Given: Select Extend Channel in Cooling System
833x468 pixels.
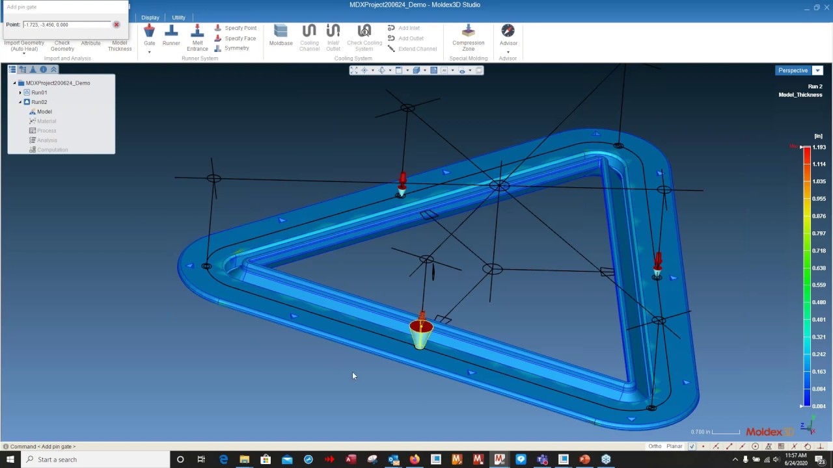Looking at the screenshot, I should click(412, 49).
